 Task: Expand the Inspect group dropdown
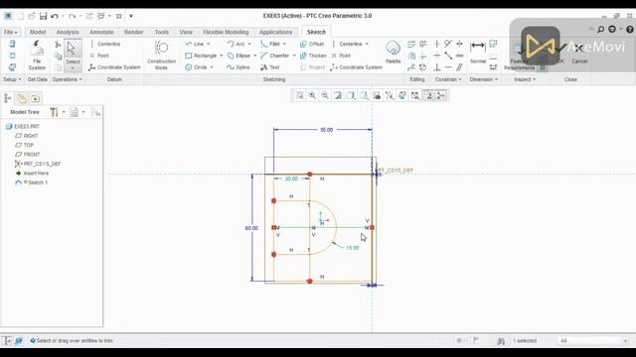click(525, 79)
